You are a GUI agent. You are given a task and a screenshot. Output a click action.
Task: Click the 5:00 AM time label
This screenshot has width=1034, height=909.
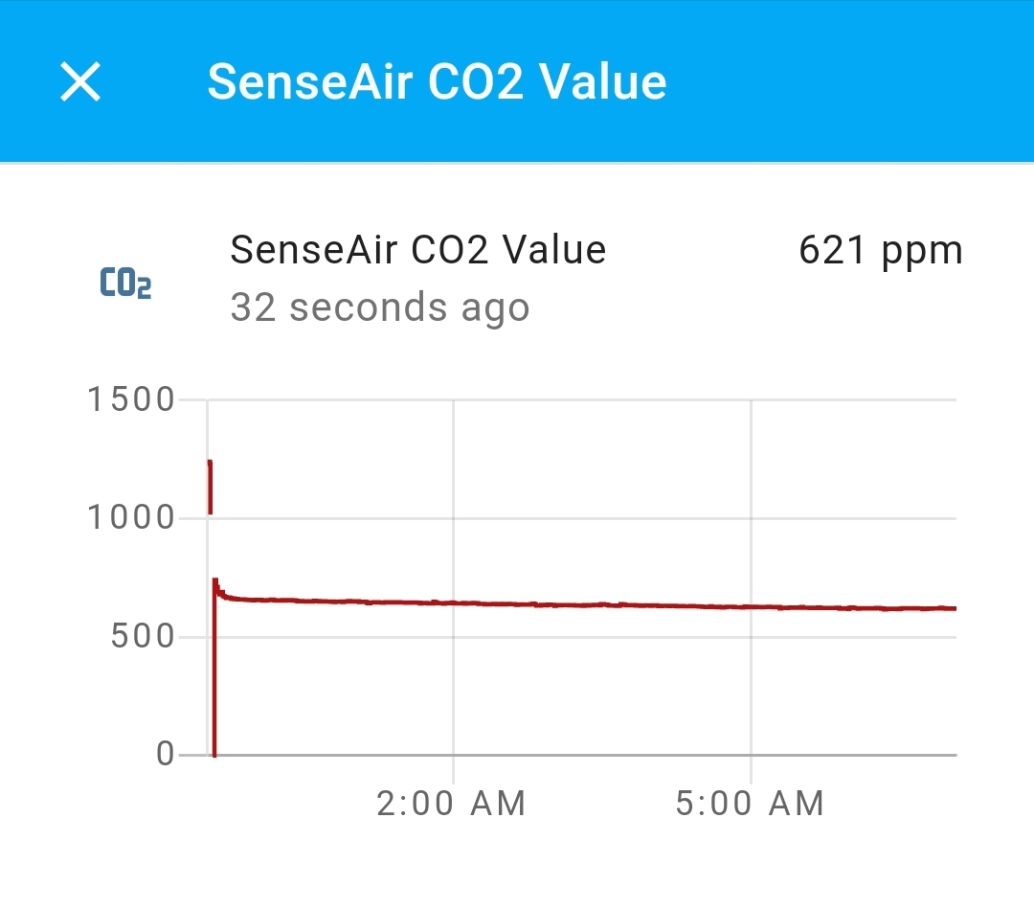click(750, 804)
